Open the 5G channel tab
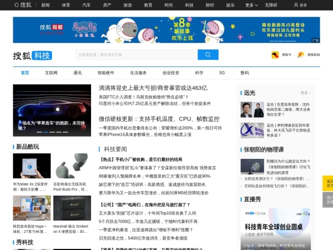Viewport: 333px width, 250px height. [222, 73]
